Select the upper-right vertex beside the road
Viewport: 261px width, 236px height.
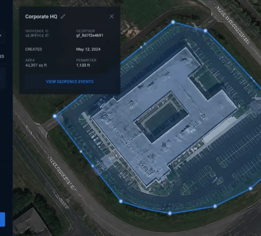pos(205,31)
